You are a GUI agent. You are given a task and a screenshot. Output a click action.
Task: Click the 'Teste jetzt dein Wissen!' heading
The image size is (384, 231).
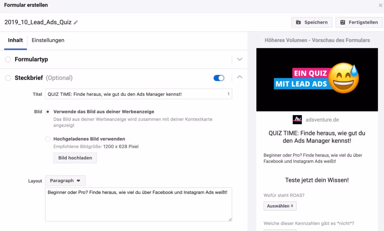coord(317,180)
